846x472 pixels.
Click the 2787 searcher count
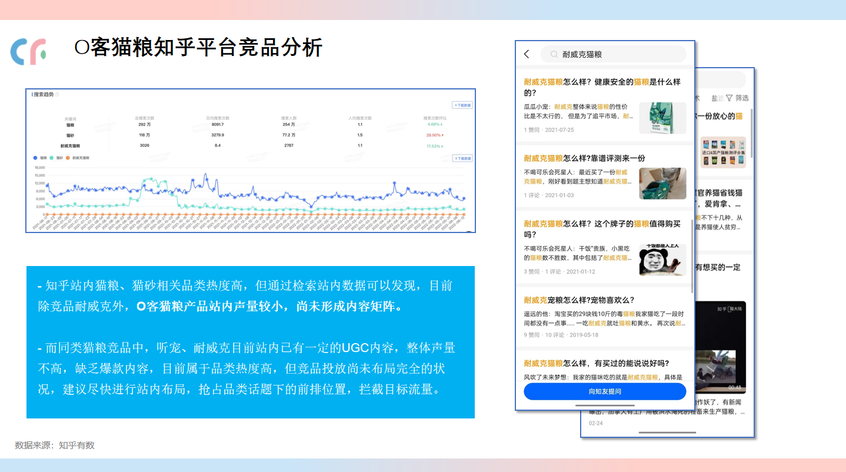289,145
